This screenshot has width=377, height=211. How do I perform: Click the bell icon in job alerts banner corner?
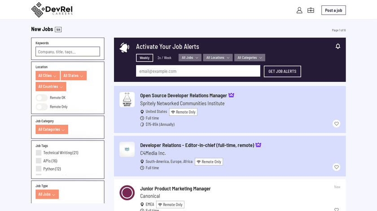(338, 46)
